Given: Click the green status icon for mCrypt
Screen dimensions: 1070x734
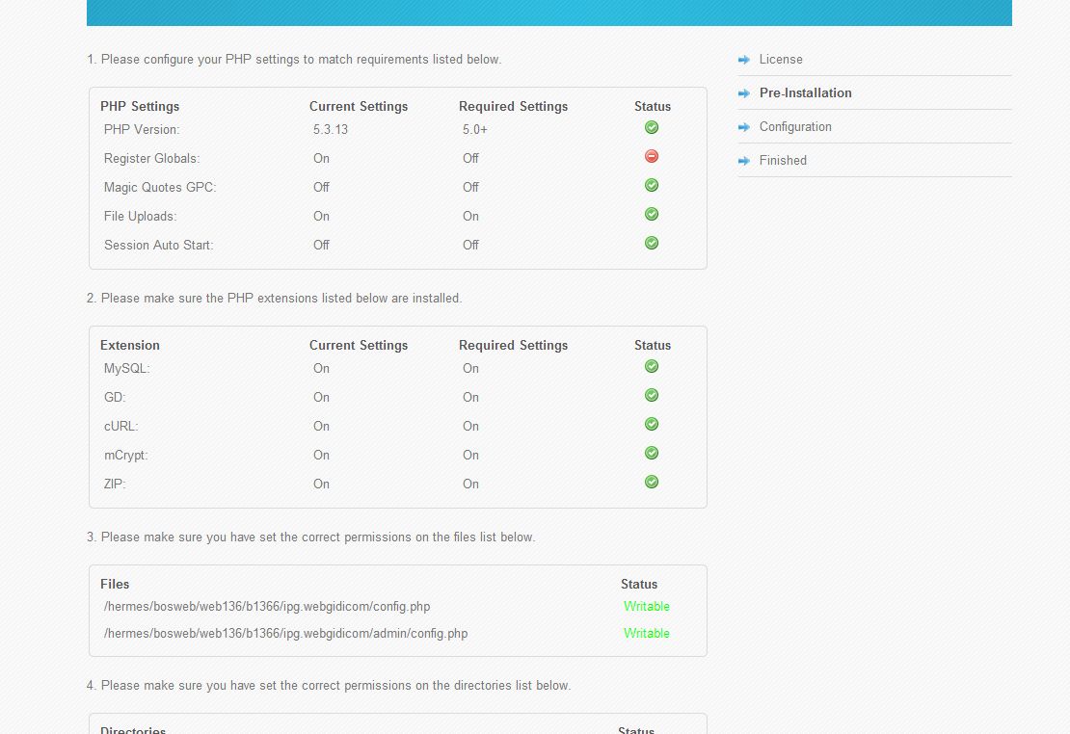Looking at the screenshot, I should tap(652, 453).
